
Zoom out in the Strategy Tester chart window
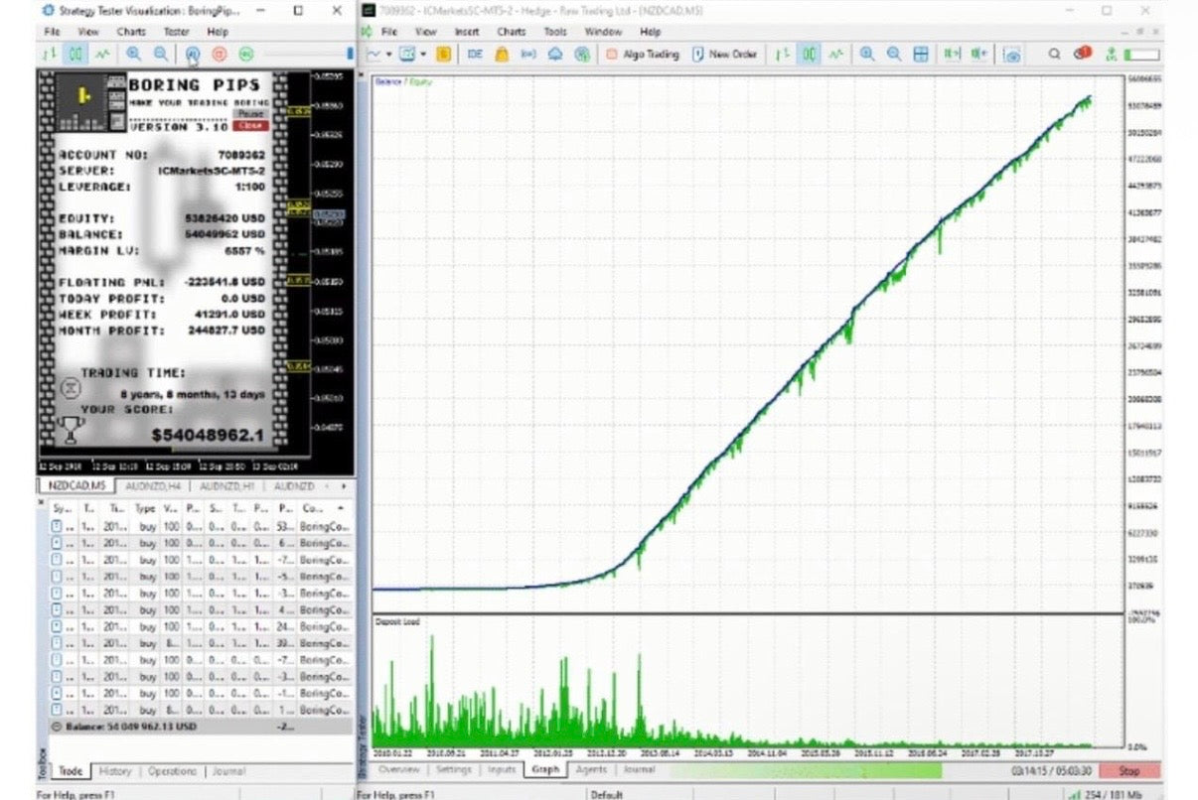click(160, 53)
